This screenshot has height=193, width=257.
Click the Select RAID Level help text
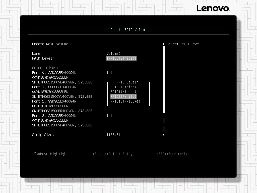(183, 44)
